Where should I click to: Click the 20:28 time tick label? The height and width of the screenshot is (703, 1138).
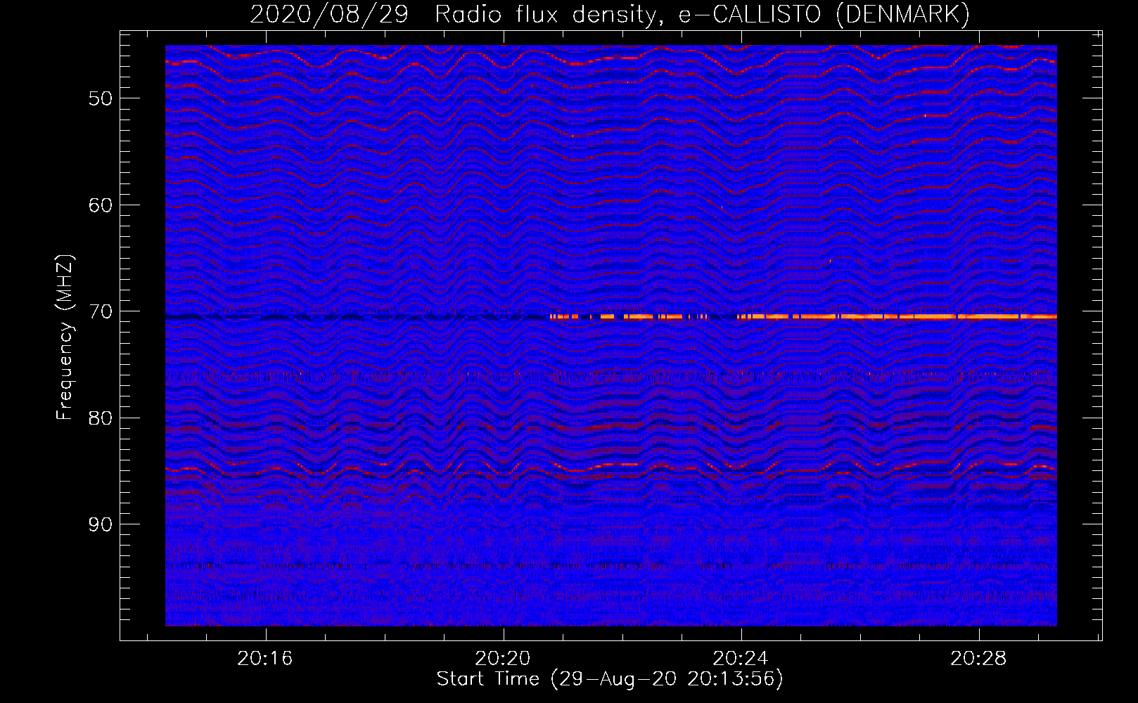click(x=978, y=659)
